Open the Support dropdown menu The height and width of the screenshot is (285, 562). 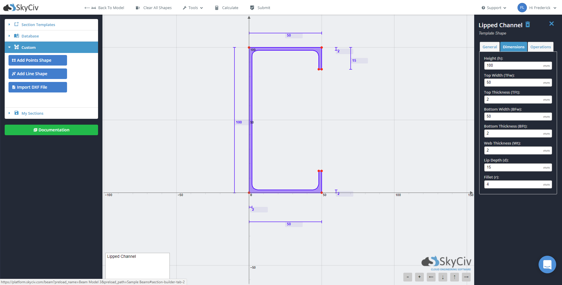pyautogui.click(x=494, y=8)
